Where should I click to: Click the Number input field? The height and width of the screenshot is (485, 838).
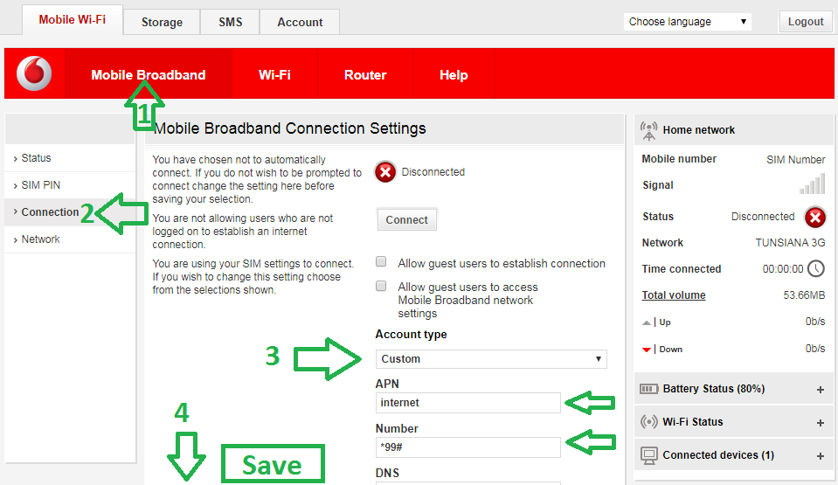click(x=468, y=447)
